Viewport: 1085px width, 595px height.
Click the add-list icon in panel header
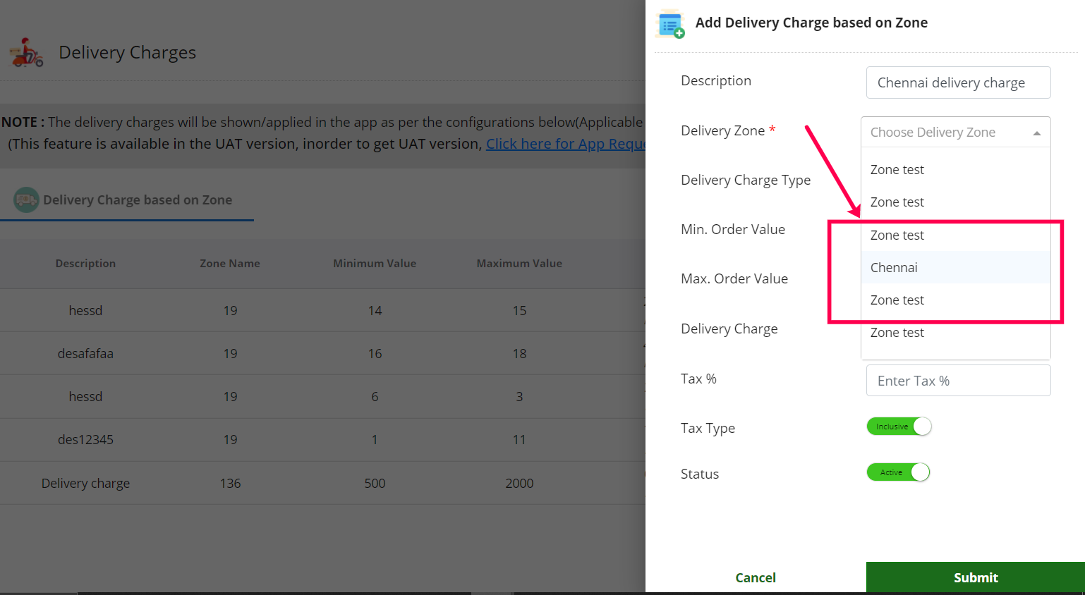tap(670, 24)
